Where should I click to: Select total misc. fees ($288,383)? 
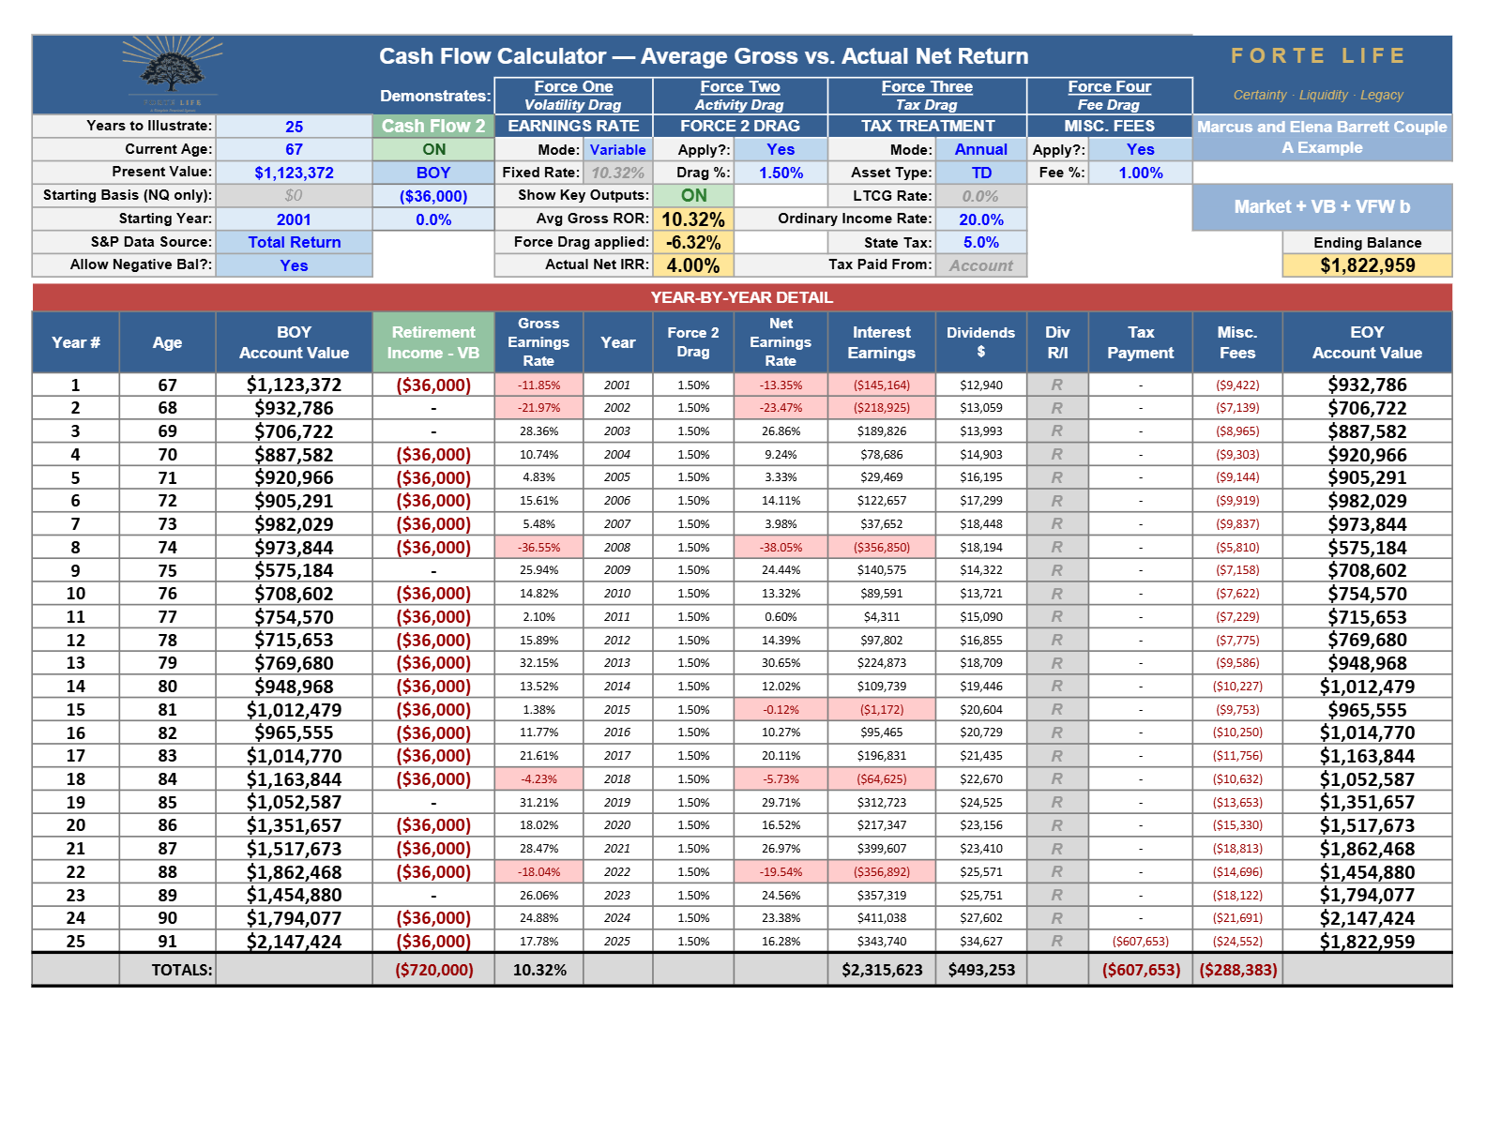pos(1237,970)
